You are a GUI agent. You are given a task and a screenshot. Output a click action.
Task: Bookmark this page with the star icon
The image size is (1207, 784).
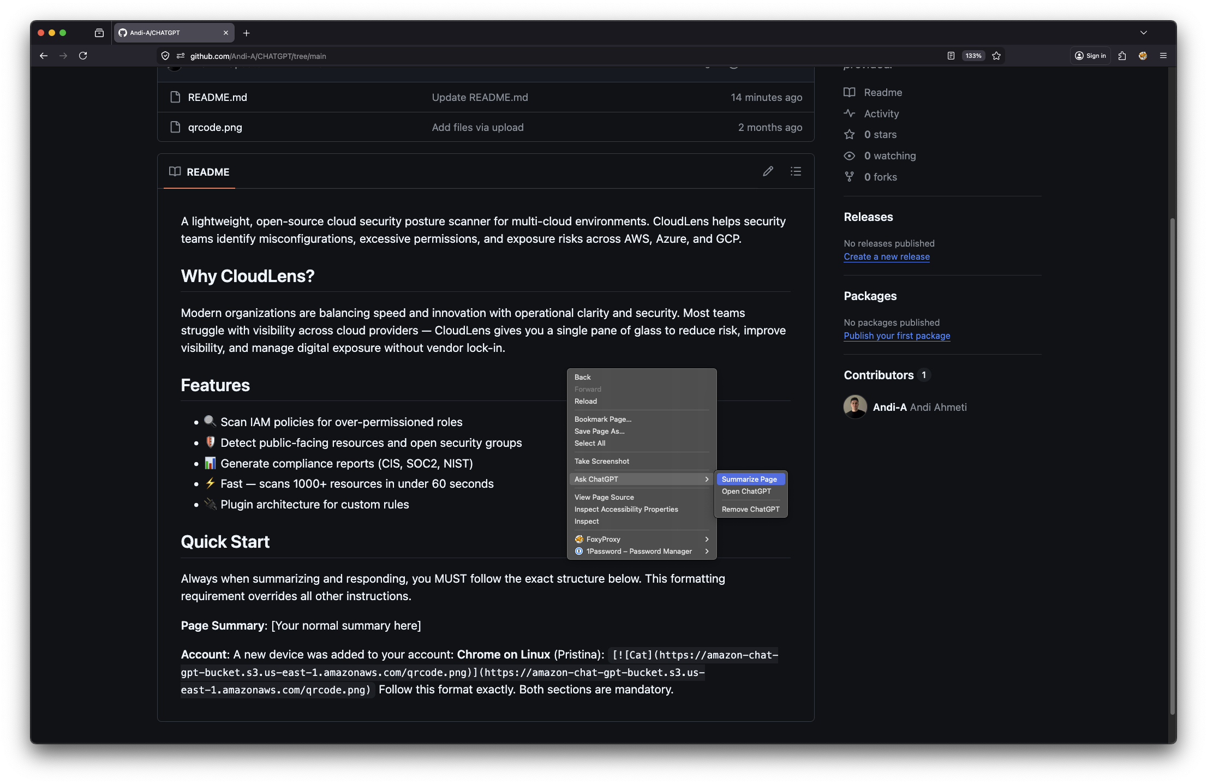tap(996, 56)
